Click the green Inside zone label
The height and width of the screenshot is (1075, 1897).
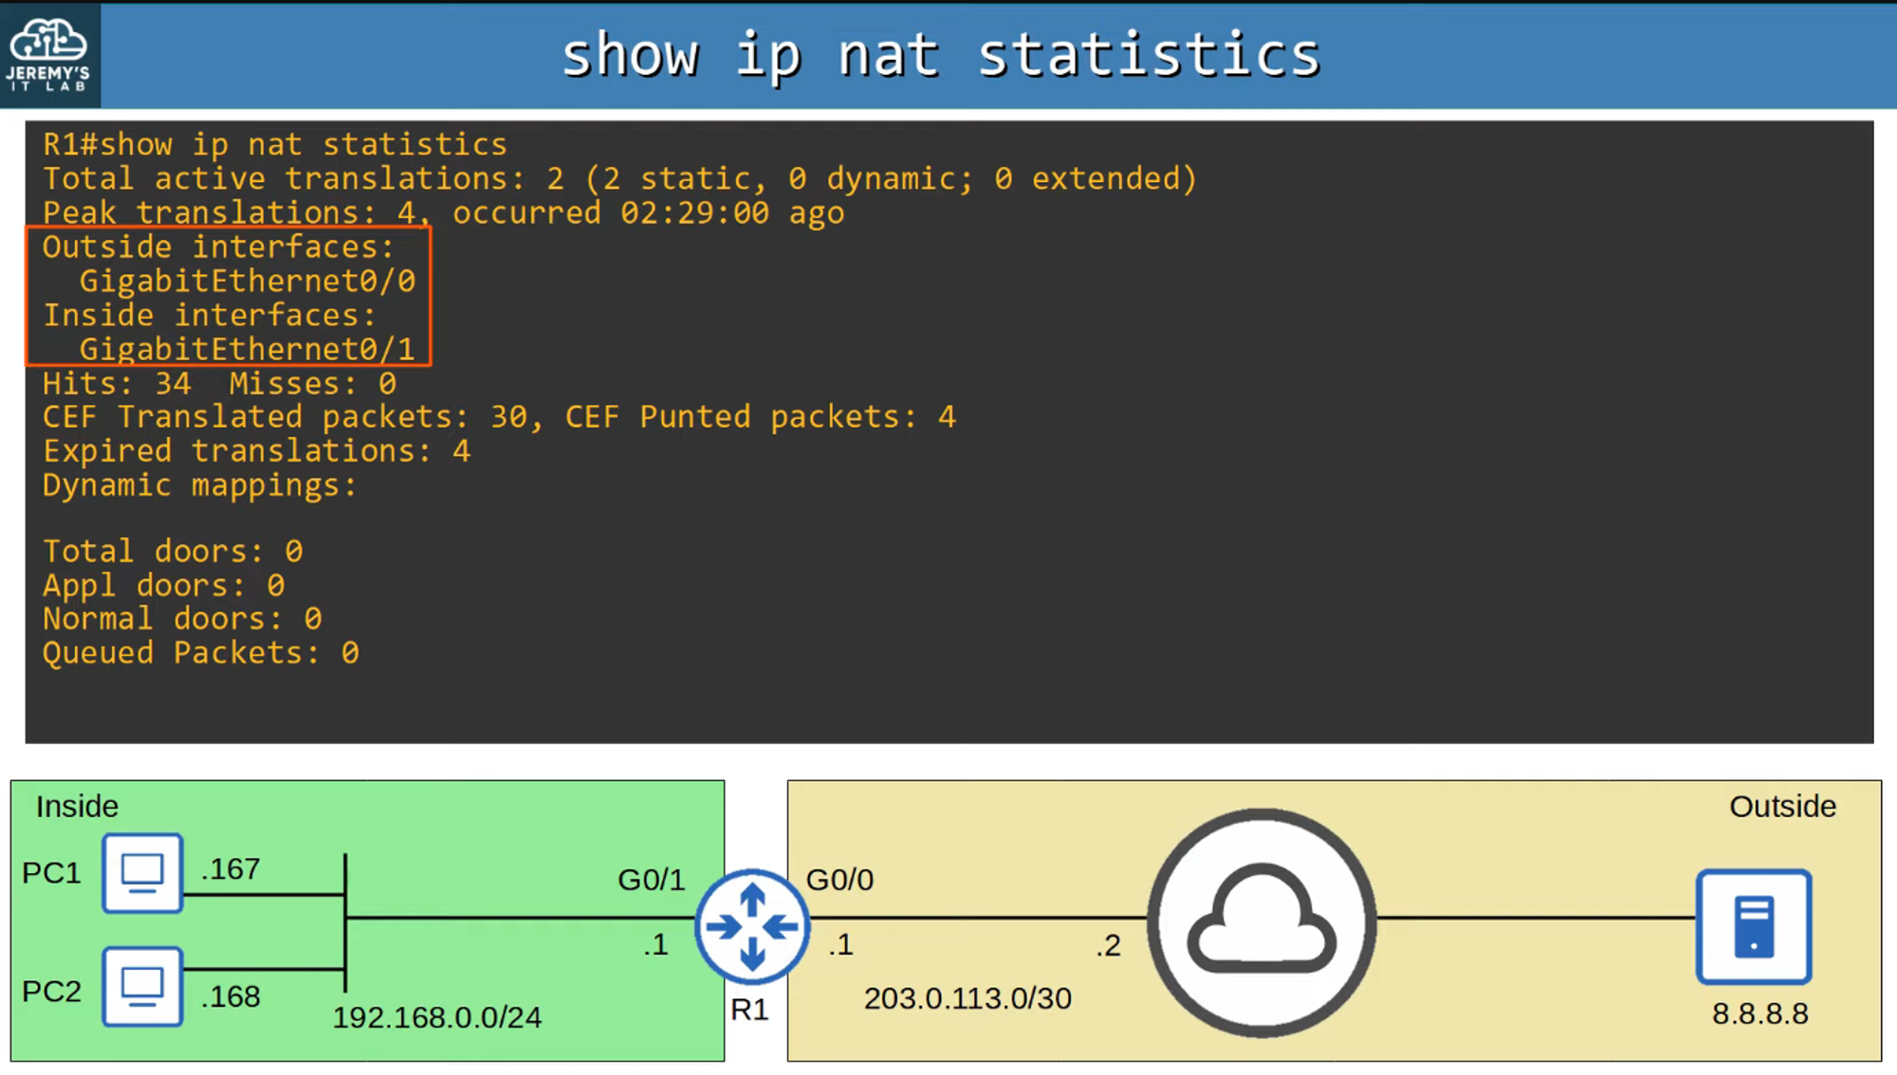pos(77,807)
